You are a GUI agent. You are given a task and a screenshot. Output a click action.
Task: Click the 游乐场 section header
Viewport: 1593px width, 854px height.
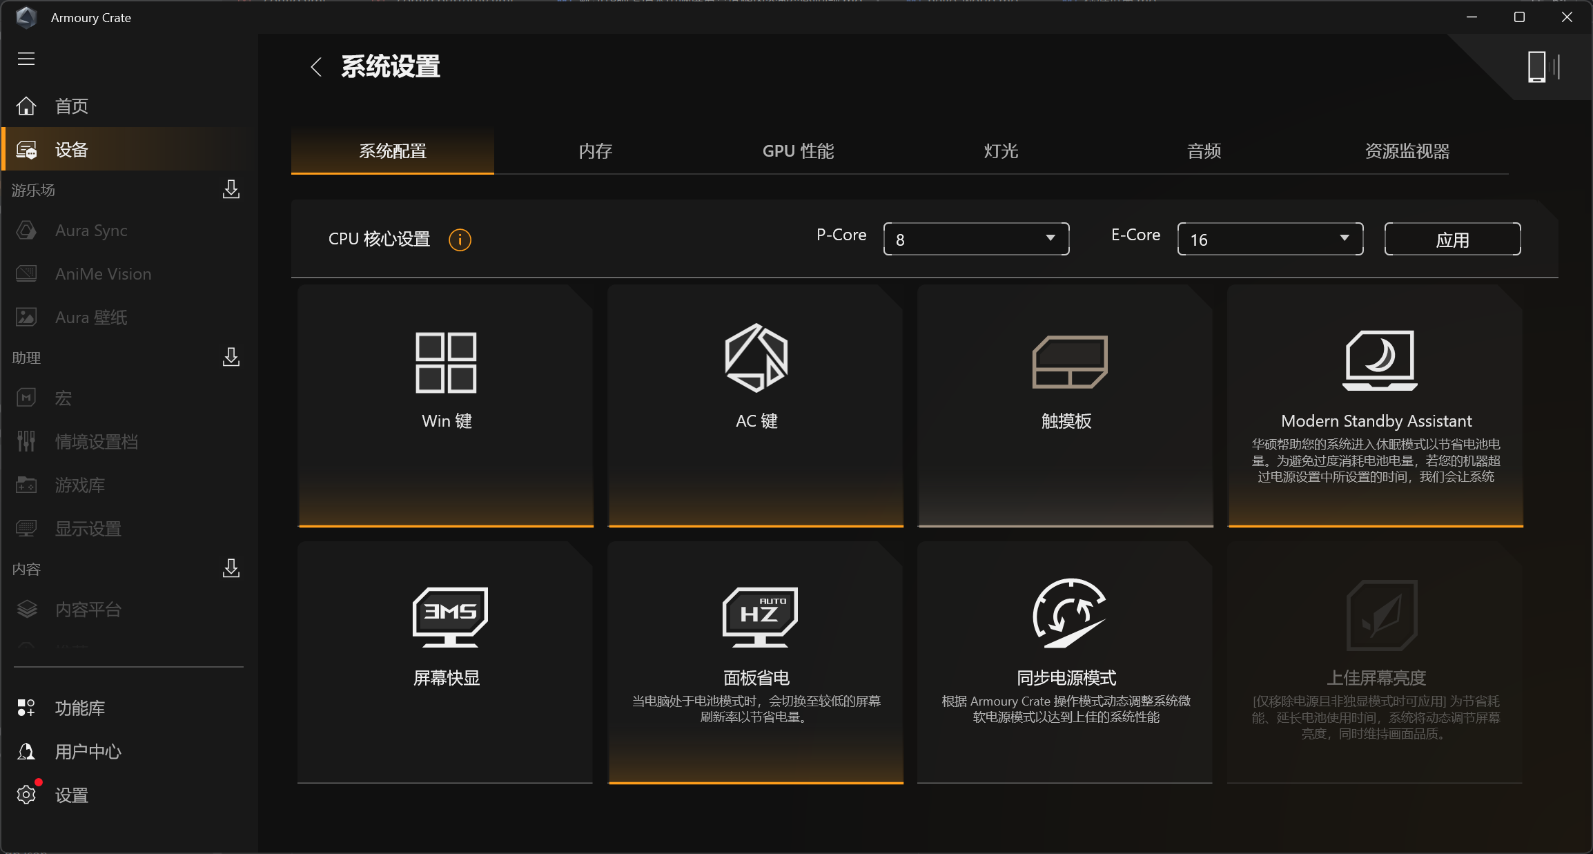33,190
